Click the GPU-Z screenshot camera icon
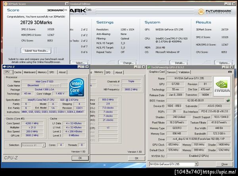 pyautogui.click(x=230, y=72)
